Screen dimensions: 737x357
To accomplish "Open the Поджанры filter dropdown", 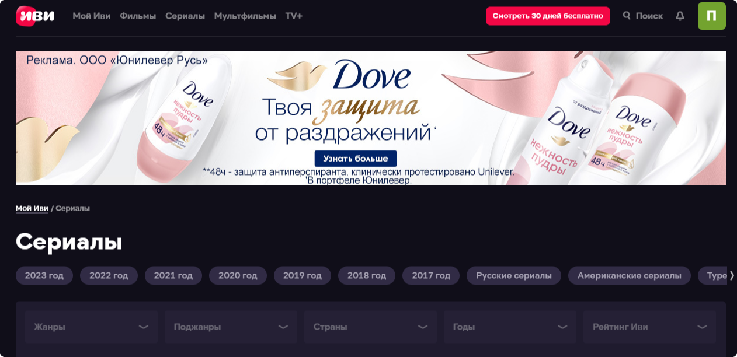I will [231, 327].
